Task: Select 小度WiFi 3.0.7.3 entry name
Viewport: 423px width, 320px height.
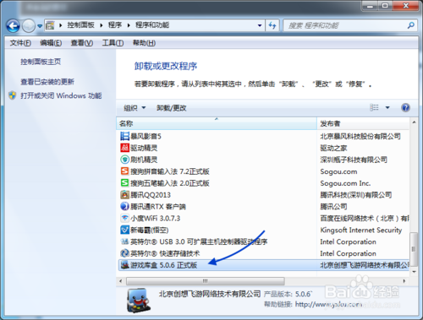Action: [x=155, y=219]
